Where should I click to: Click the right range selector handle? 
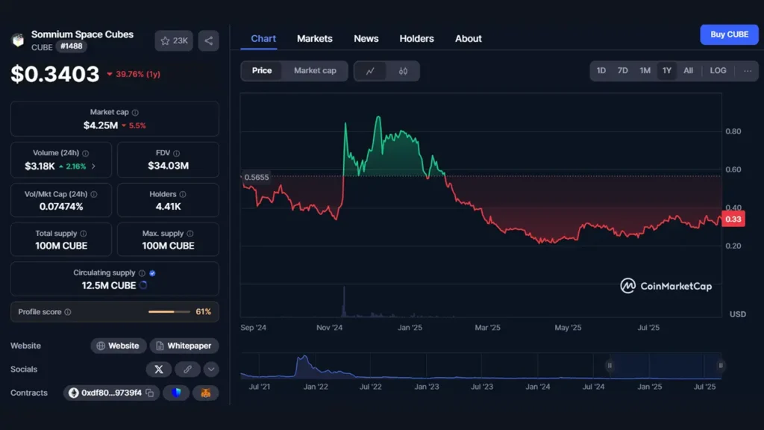[721, 366]
